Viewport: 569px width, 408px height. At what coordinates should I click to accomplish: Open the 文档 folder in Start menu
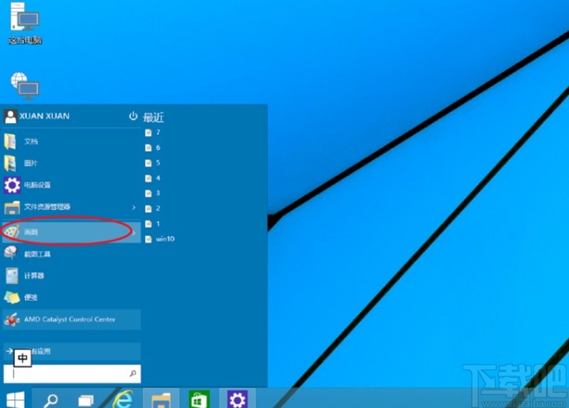pyautogui.click(x=72, y=141)
